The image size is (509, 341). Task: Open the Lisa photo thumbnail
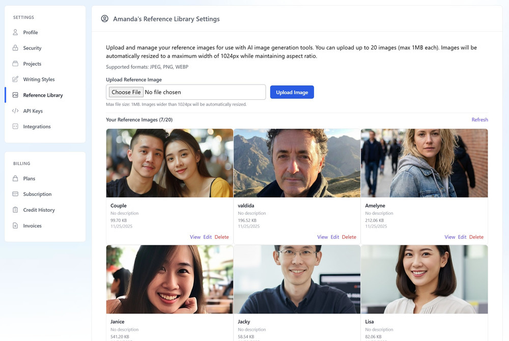click(x=425, y=279)
